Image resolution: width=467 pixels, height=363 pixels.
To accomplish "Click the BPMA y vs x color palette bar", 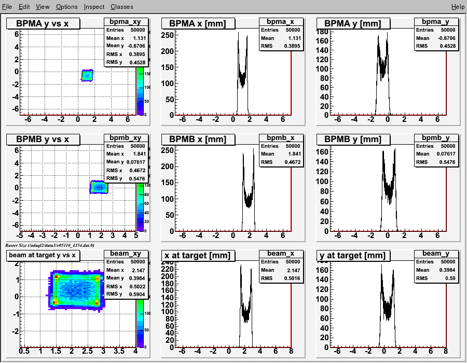I will (x=140, y=91).
